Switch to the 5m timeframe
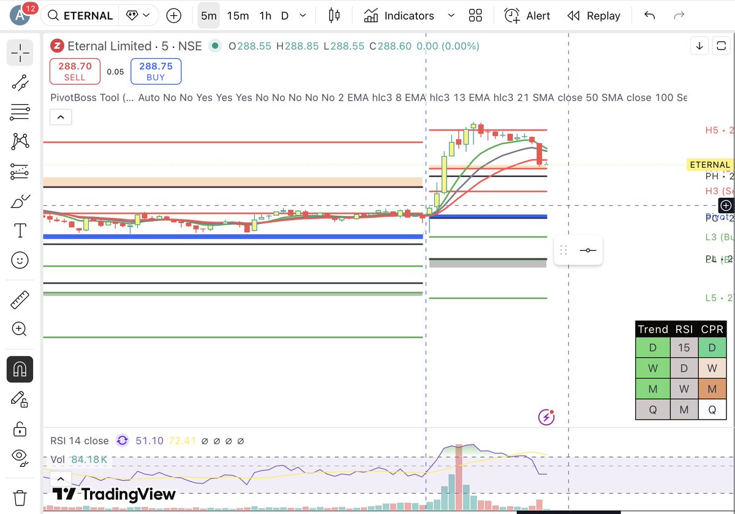This screenshot has width=735, height=514. 209,15
